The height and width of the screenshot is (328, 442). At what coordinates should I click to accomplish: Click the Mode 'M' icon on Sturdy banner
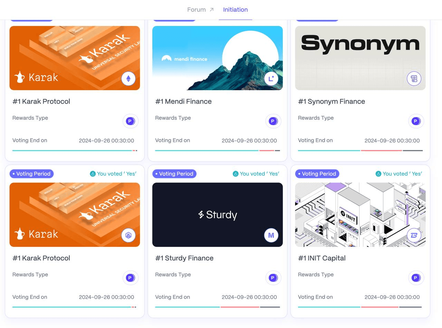271,235
